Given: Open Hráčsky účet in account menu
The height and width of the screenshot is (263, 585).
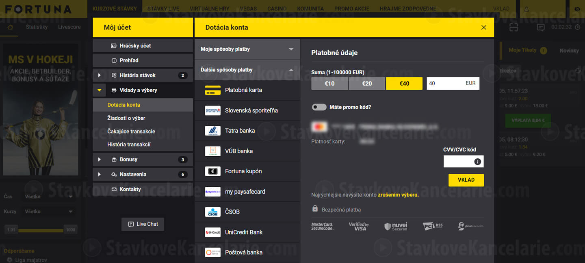Looking at the screenshot, I should tap(143, 46).
